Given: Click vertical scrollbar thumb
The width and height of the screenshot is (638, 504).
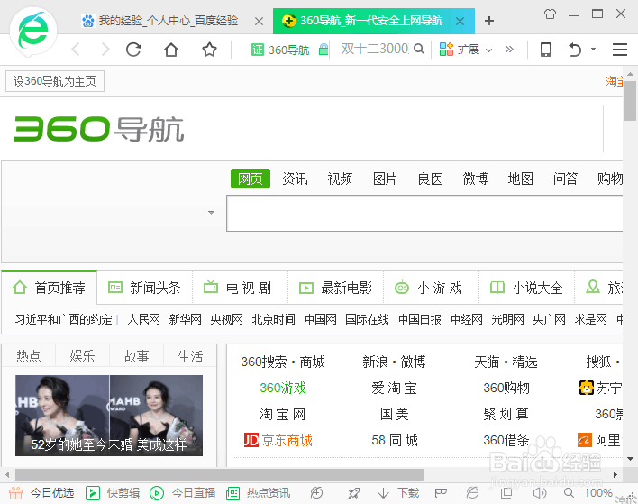Looking at the screenshot, I should pyautogui.click(x=630, y=101).
